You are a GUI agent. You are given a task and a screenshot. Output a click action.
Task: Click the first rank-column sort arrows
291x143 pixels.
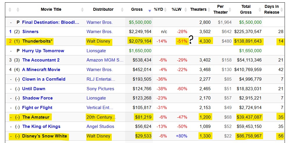tap(10, 10)
